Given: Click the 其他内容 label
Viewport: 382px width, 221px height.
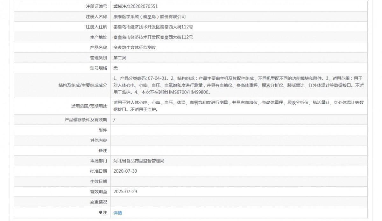Looking at the screenshot, I should tap(99, 140).
